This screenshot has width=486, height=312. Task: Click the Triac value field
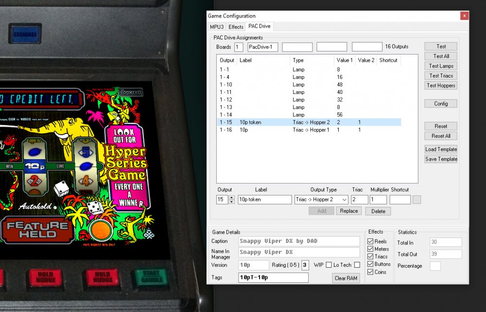click(360, 200)
